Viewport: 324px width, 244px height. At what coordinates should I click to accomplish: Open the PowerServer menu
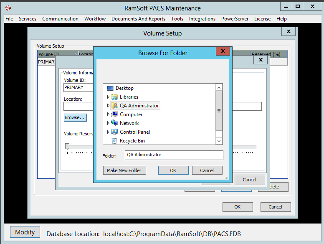pyautogui.click(x=235, y=19)
